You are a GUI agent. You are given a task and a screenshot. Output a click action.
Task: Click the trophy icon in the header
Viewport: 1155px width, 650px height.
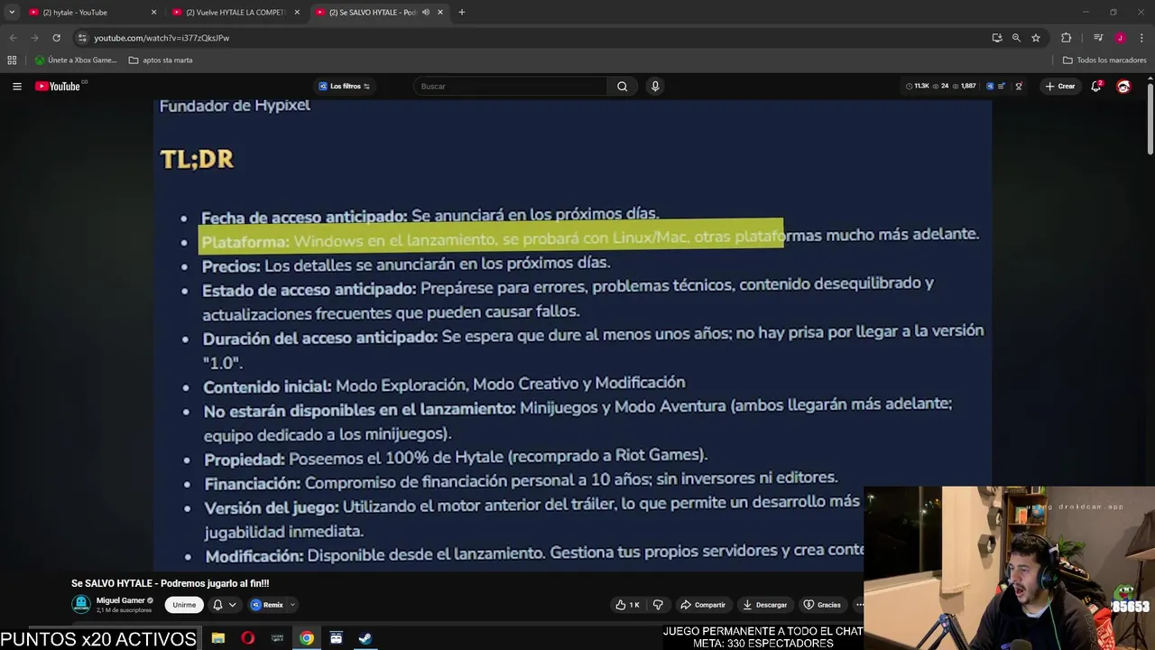tap(1019, 86)
